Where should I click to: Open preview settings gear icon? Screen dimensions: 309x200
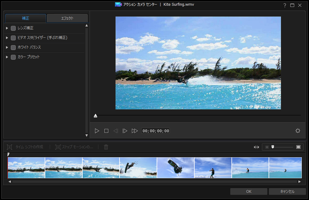coord(298,131)
